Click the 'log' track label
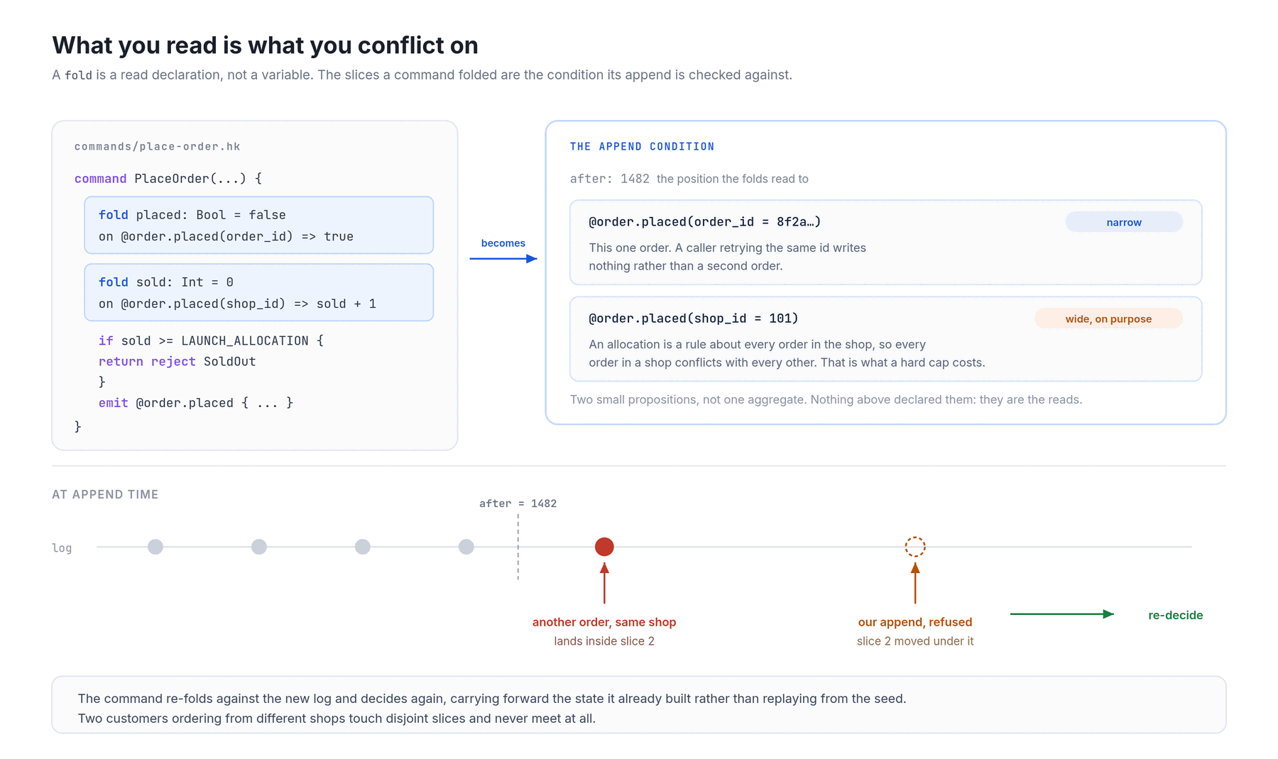 pyautogui.click(x=62, y=548)
